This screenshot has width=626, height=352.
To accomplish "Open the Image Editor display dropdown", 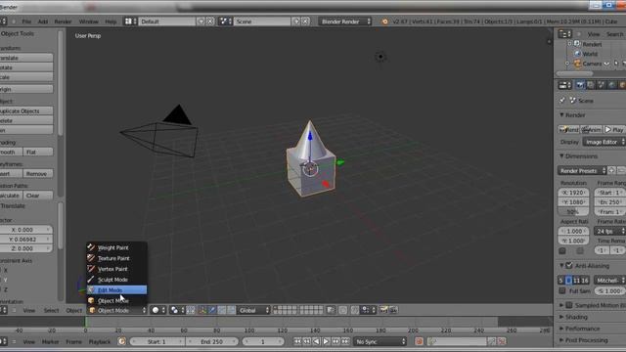I will (x=604, y=142).
